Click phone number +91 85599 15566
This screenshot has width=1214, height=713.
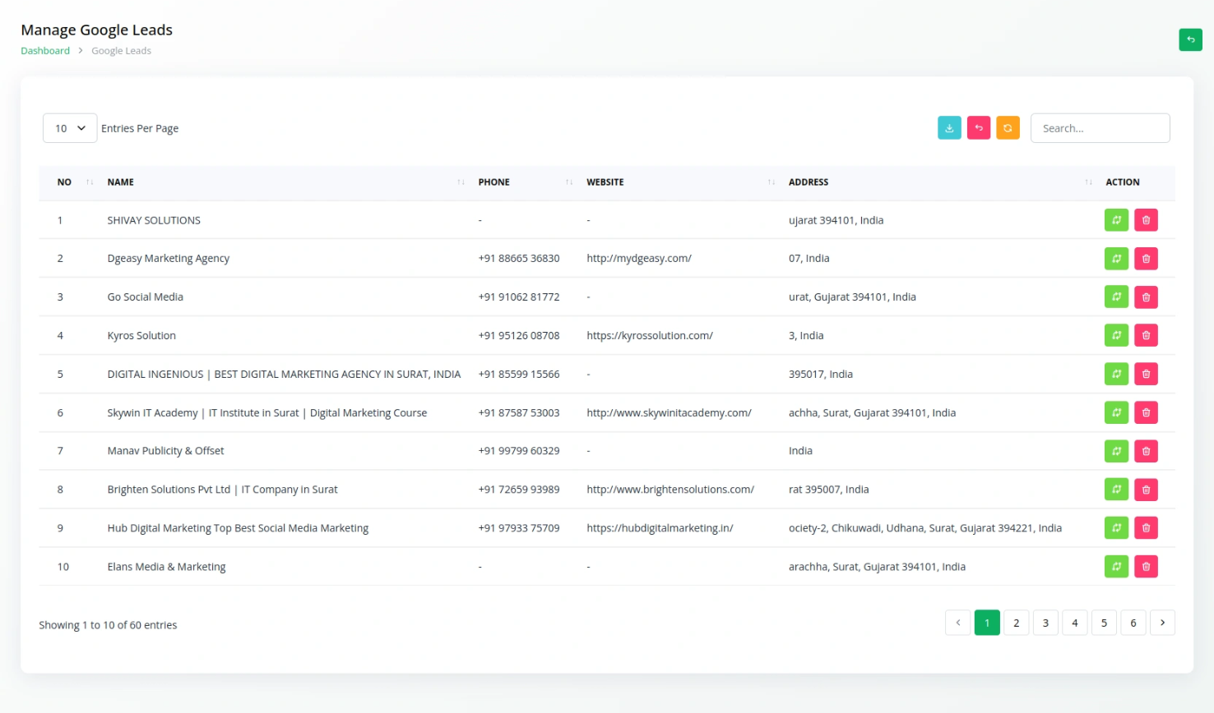[x=519, y=374]
